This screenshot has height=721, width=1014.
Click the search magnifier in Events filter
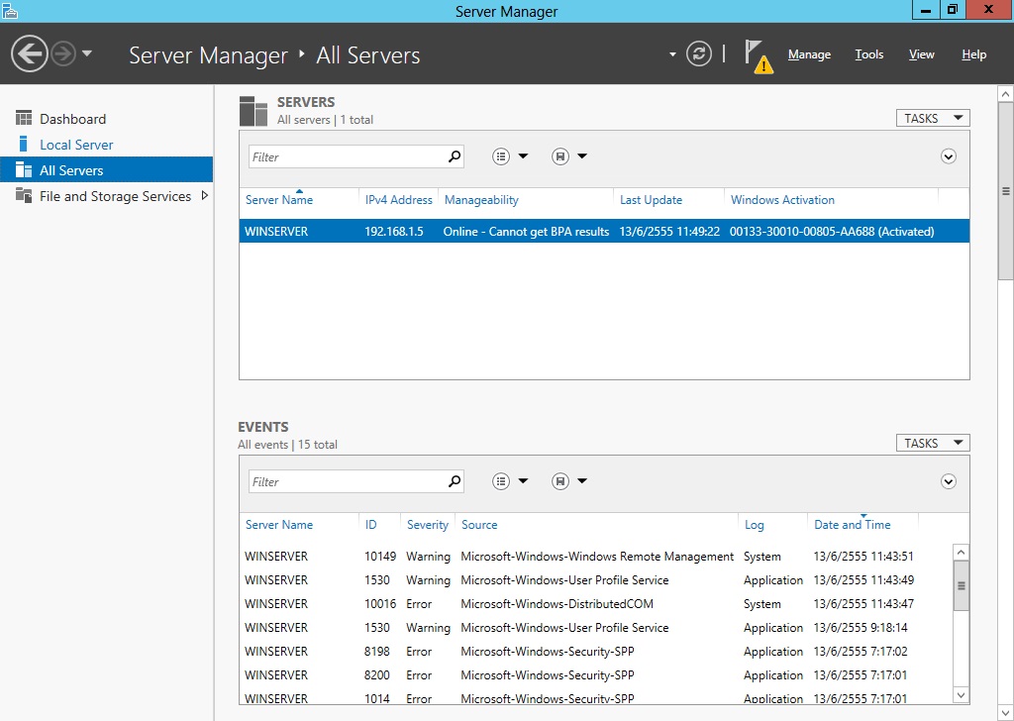455,481
